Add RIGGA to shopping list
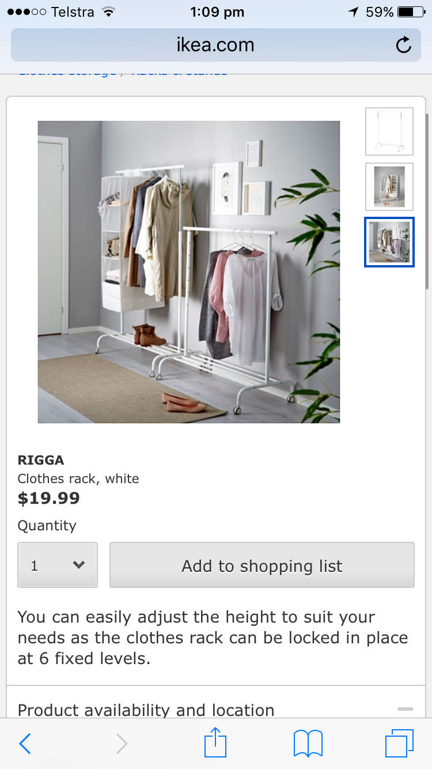This screenshot has width=432, height=769. 262,565
